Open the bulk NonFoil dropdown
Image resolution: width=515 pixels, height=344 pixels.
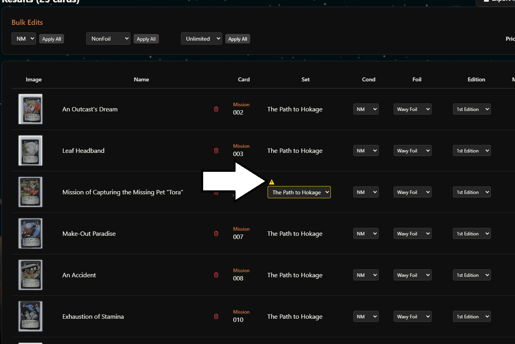108,39
